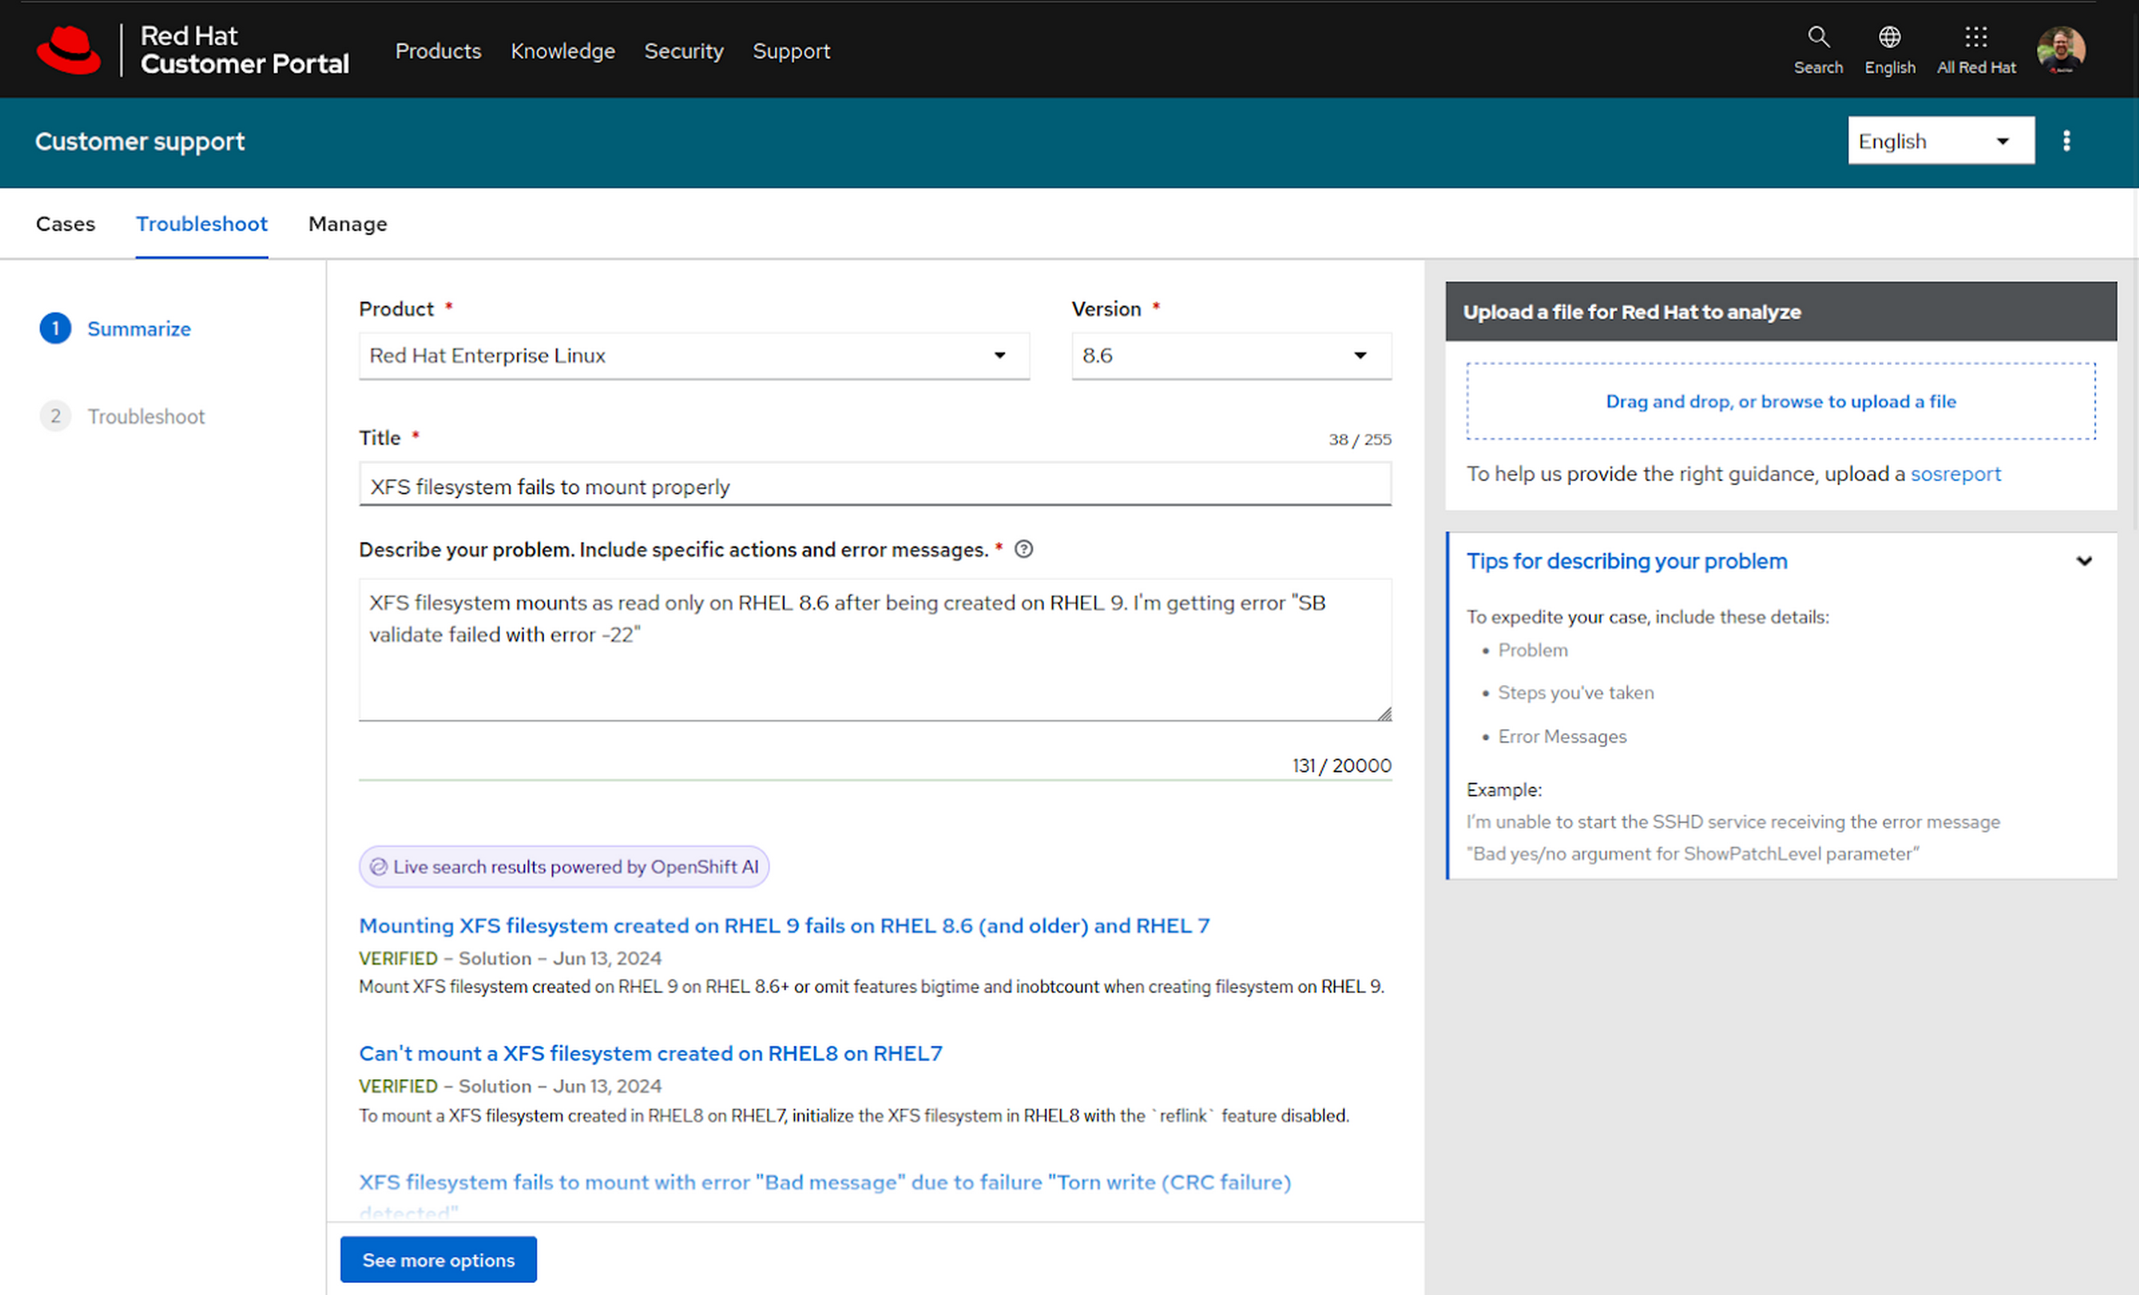Click the user profile avatar
Viewport: 2139px width, 1295px height.
click(x=2061, y=49)
